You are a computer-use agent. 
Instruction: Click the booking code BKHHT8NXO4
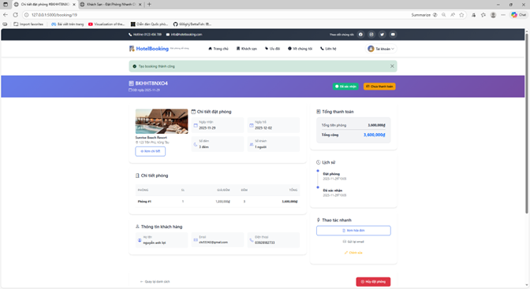coord(151,83)
